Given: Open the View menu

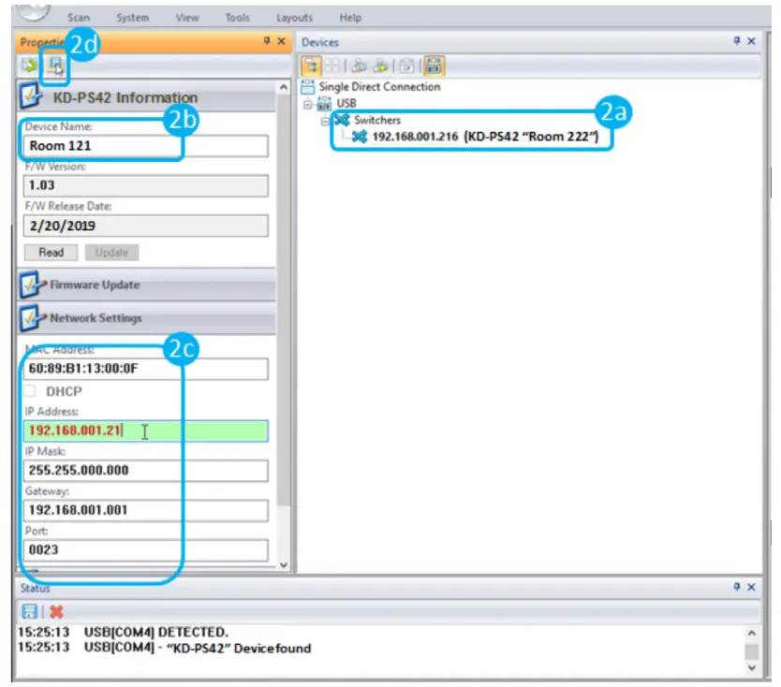Looking at the screenshot, I should (187, 18).
